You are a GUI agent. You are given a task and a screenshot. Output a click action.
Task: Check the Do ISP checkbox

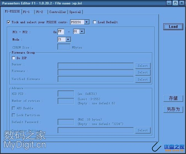pos(14,58)
